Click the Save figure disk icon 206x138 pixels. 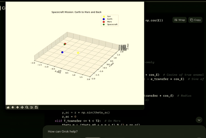tap(36, 107)
